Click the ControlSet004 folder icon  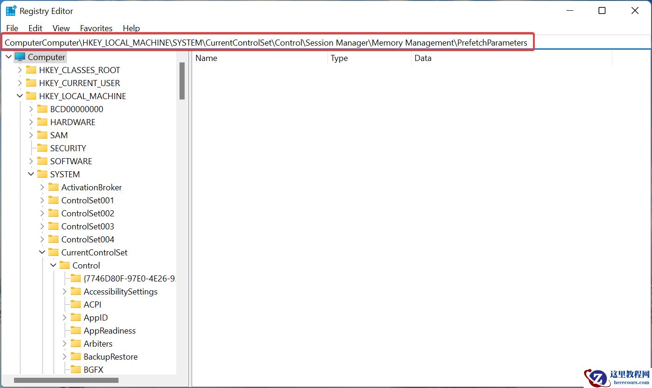tap(53, 239)
